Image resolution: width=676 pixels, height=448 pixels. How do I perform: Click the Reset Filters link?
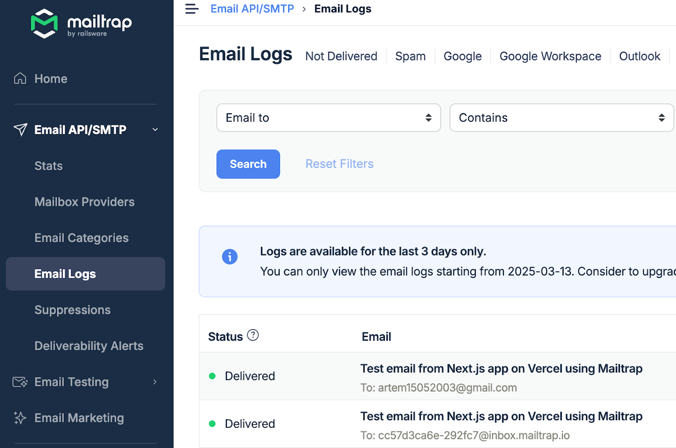pos(339,164)
